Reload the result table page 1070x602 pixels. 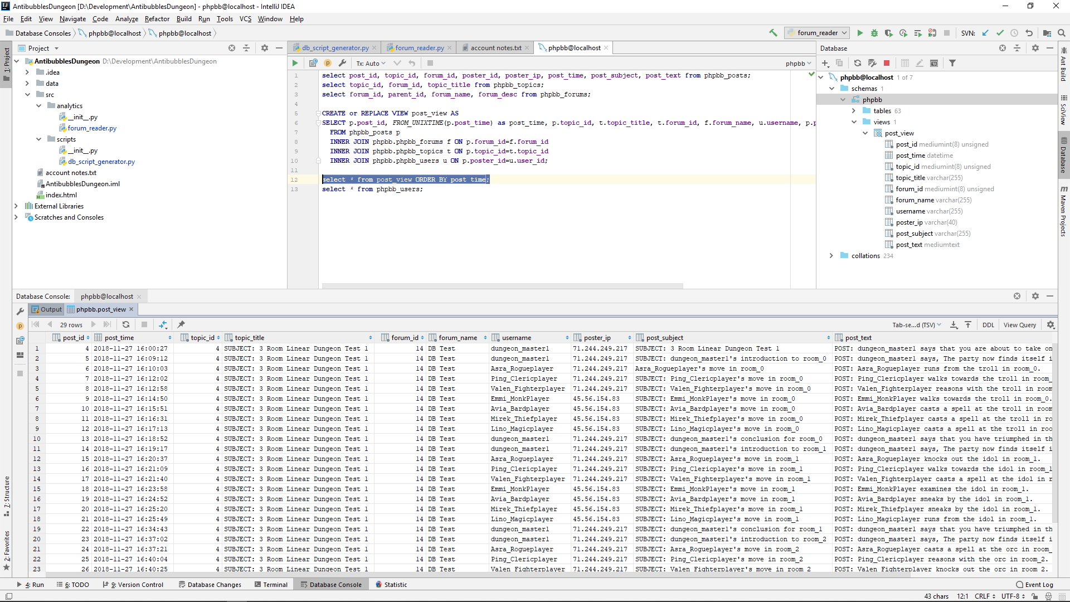point(126,324)
